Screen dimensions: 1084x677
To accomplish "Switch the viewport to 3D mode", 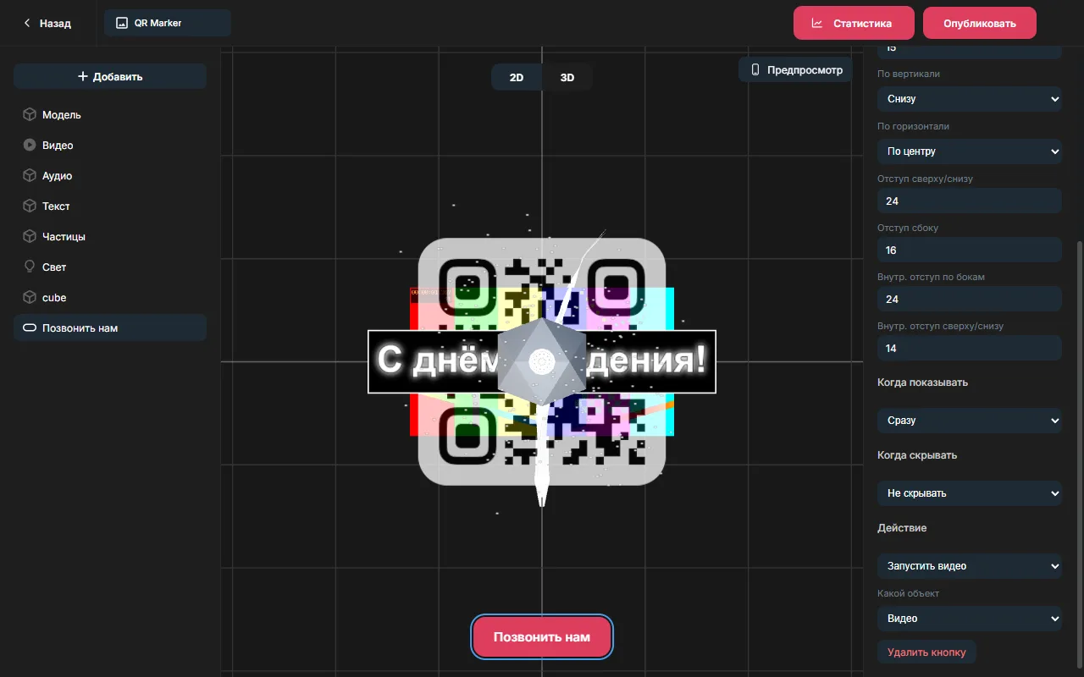I will pyautogui.click(x=567, y=77).
